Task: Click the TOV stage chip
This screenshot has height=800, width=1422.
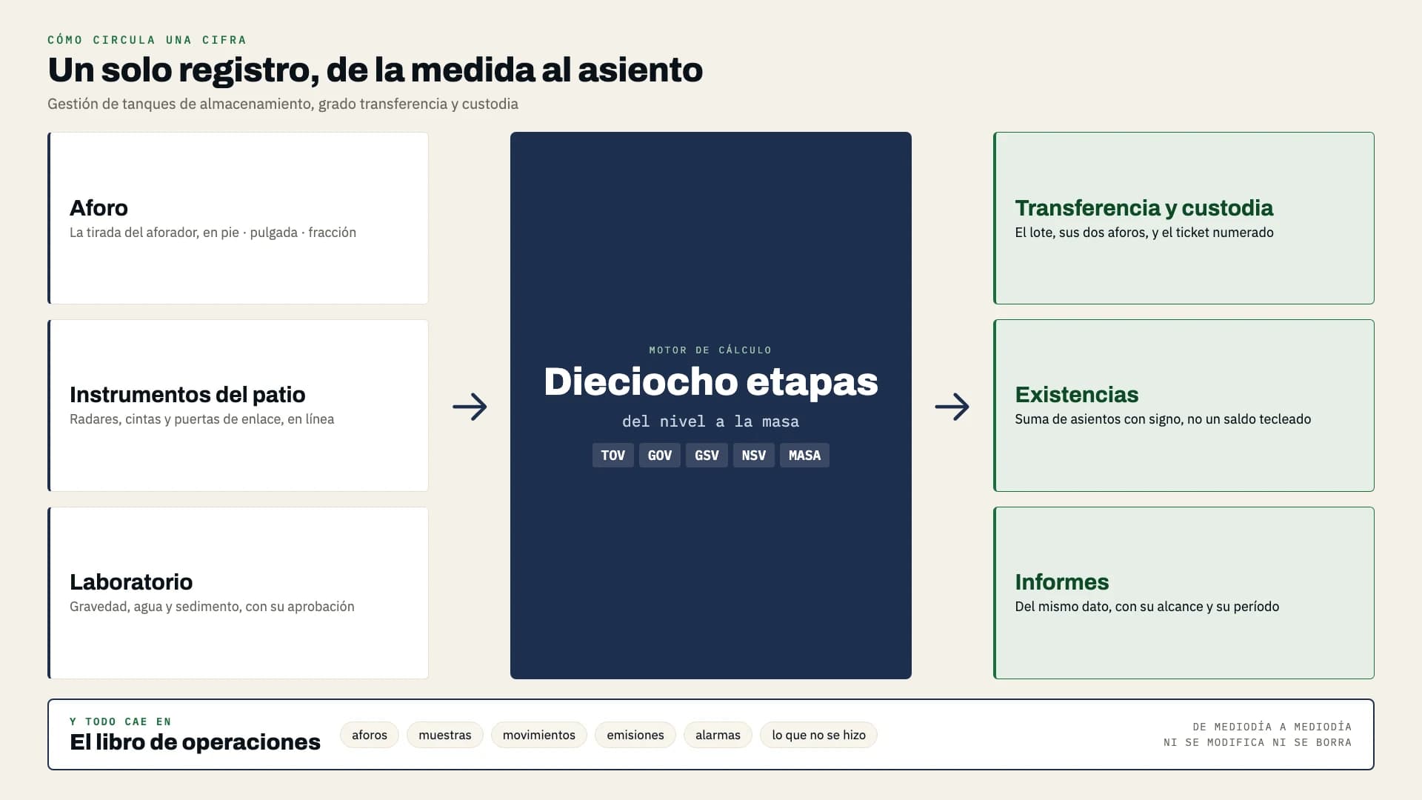Action: point(612,455)
